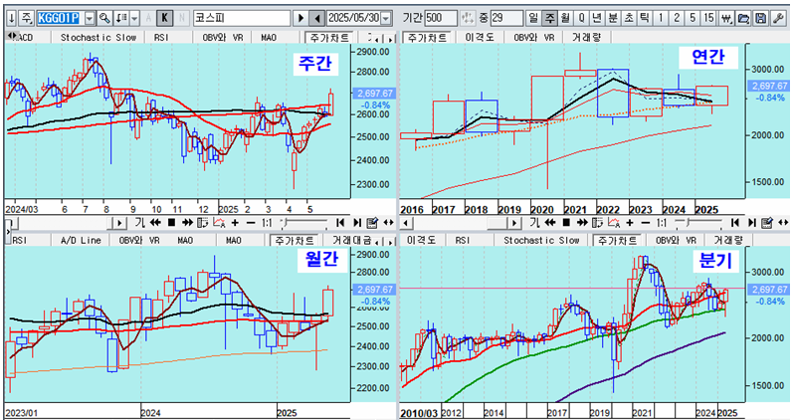
Task: Switch to MACD tab in 주간 chart
Action: [x=23, y=38]
